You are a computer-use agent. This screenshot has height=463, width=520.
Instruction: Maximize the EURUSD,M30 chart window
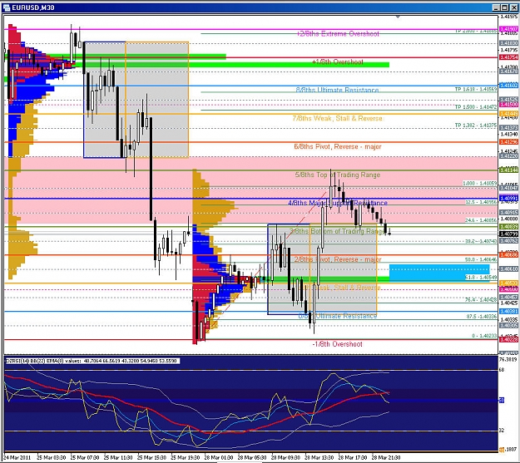coord(504,7)
